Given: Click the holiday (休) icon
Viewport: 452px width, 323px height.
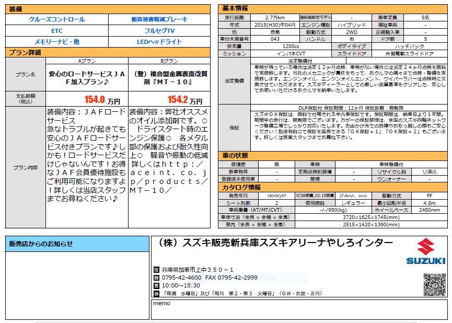Looking at the screenshot, I should 156,294.
